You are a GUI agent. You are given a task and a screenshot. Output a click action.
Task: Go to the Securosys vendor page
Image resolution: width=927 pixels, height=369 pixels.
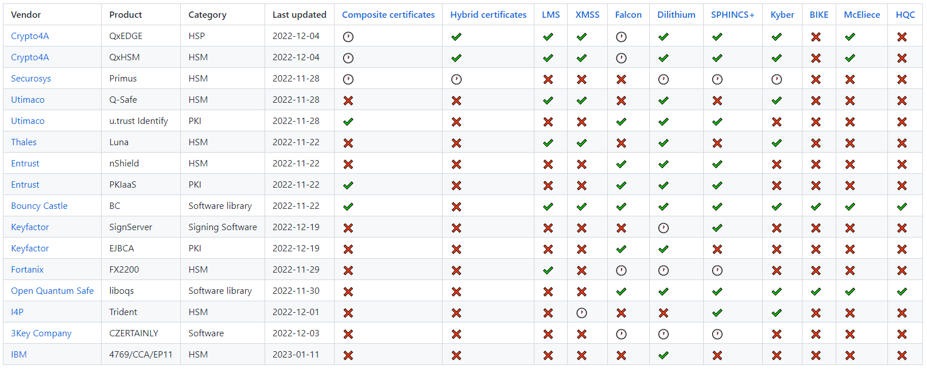tap(31, 79)
